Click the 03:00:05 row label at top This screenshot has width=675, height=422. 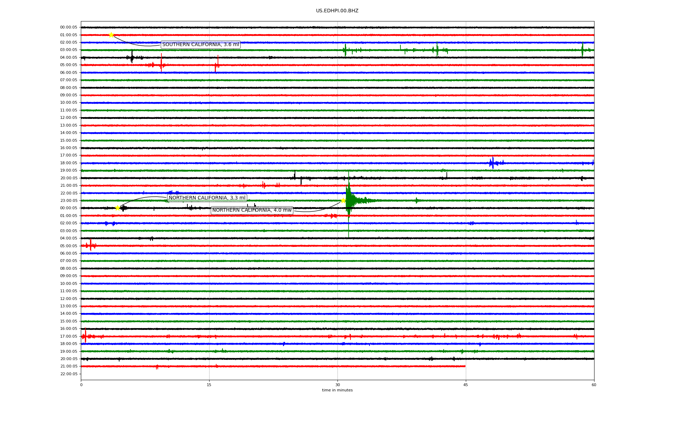(x=69, y=50)
